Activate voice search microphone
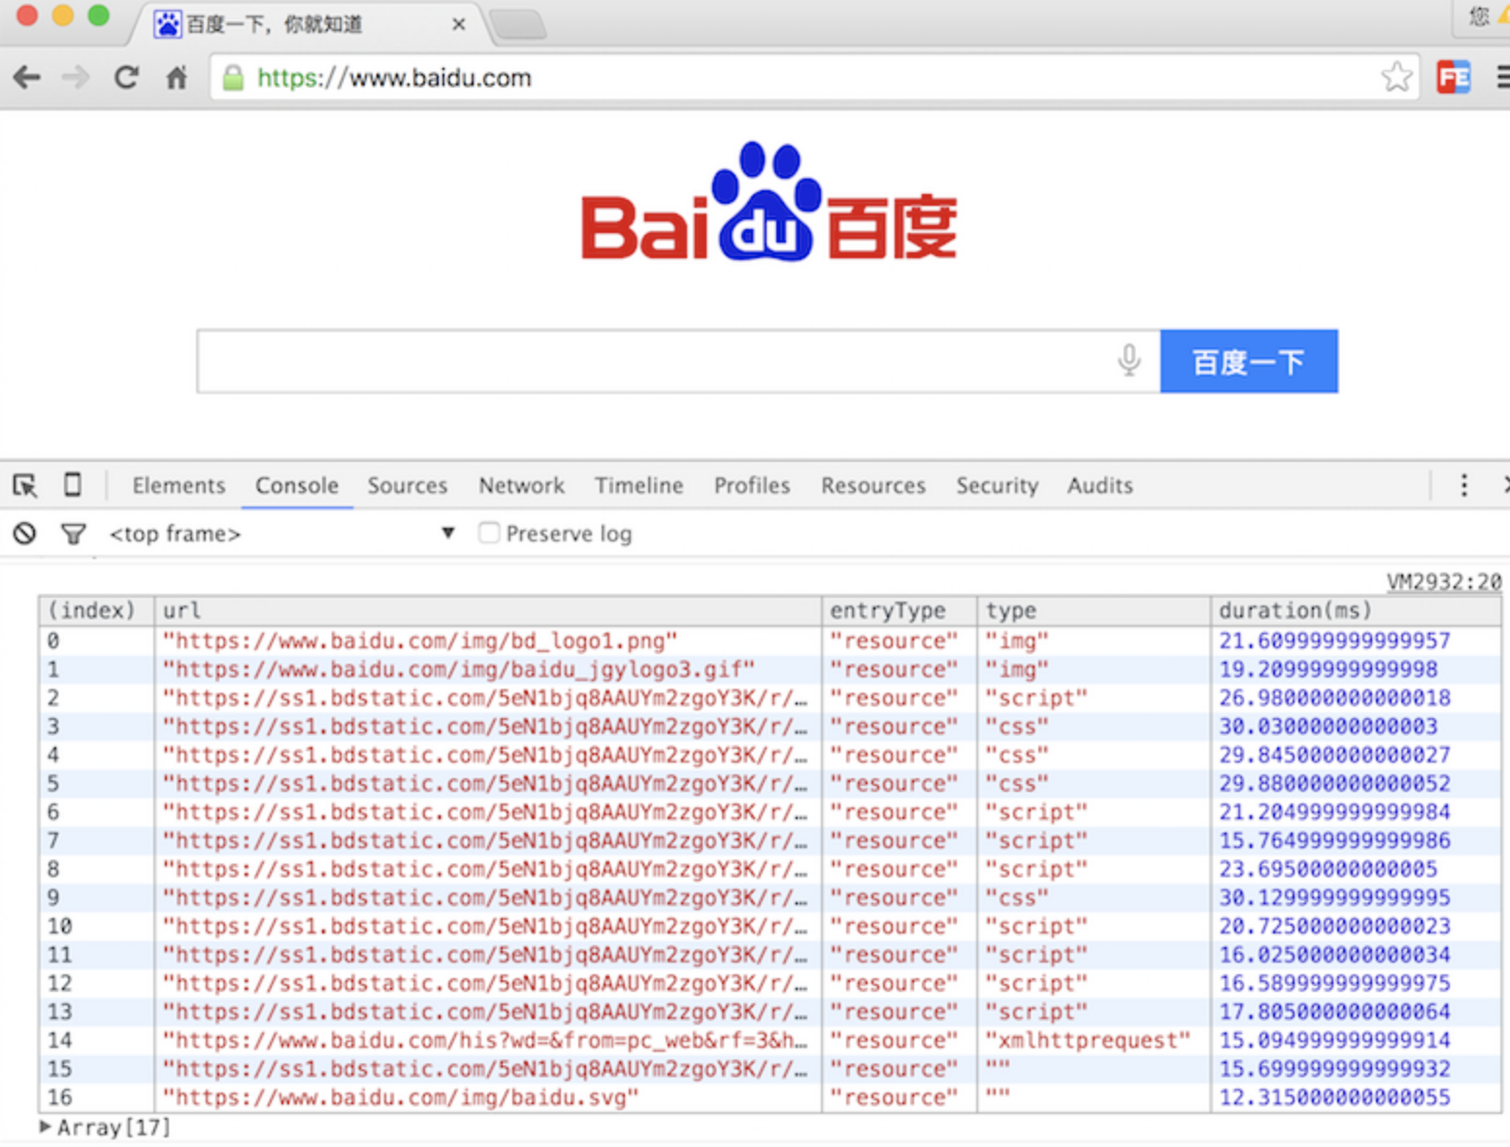 pyautogui.click(x=1129, y=361)
